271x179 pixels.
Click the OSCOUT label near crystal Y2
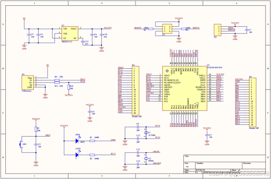pos(157,163)
